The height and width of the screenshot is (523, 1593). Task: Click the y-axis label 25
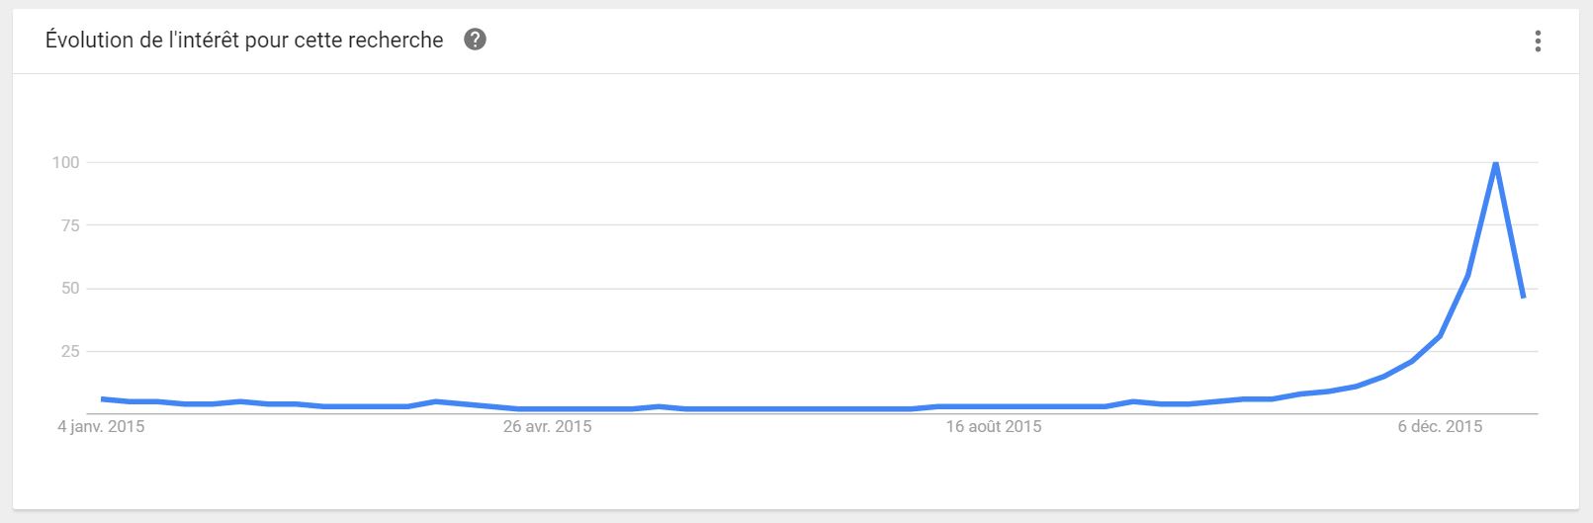[x=69, y=351]
